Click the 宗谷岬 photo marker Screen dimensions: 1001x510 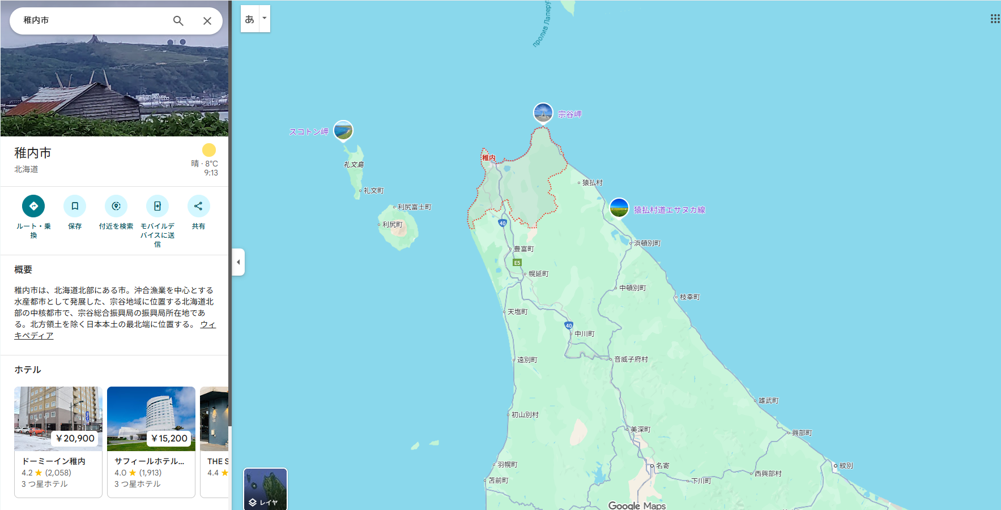click(543, 113)
